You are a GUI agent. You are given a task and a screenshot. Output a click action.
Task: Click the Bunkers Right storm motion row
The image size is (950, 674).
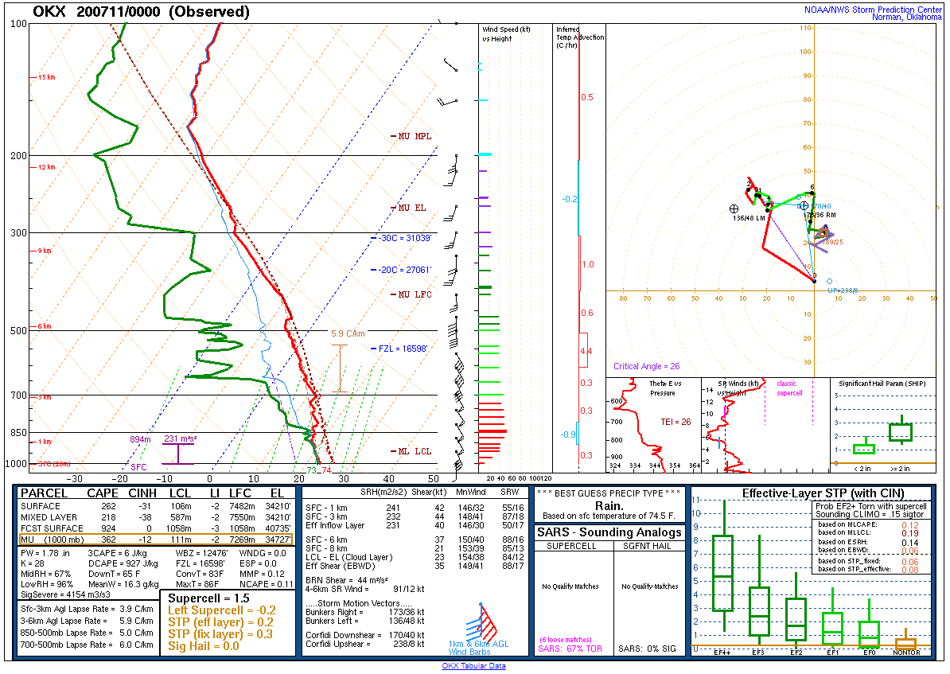pyautogui.click(x=364, y=612)
